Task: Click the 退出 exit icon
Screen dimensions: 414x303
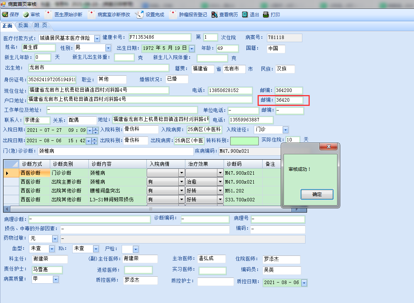Action: pyautogui.click(x=245, y=15)
